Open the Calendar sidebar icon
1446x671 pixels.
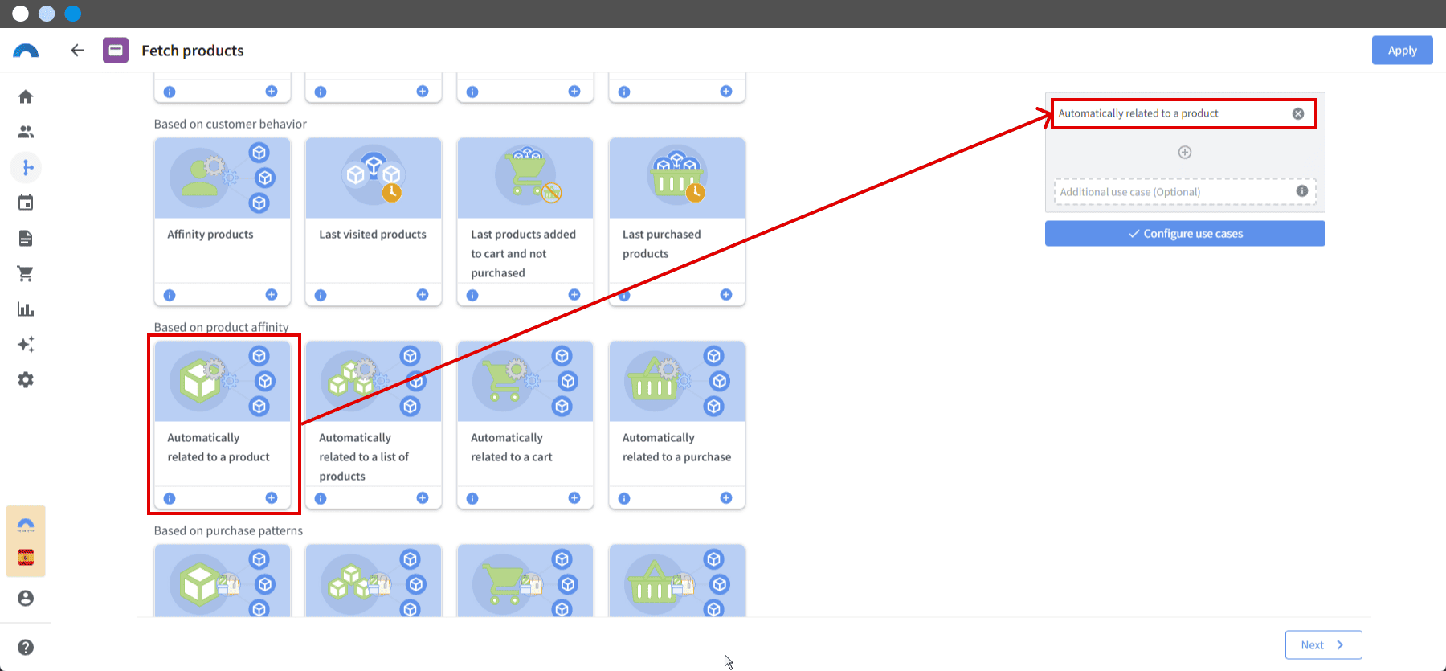[26, 203]
